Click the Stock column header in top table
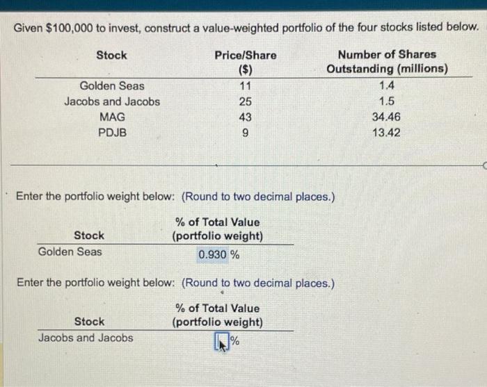 point(112,55)
